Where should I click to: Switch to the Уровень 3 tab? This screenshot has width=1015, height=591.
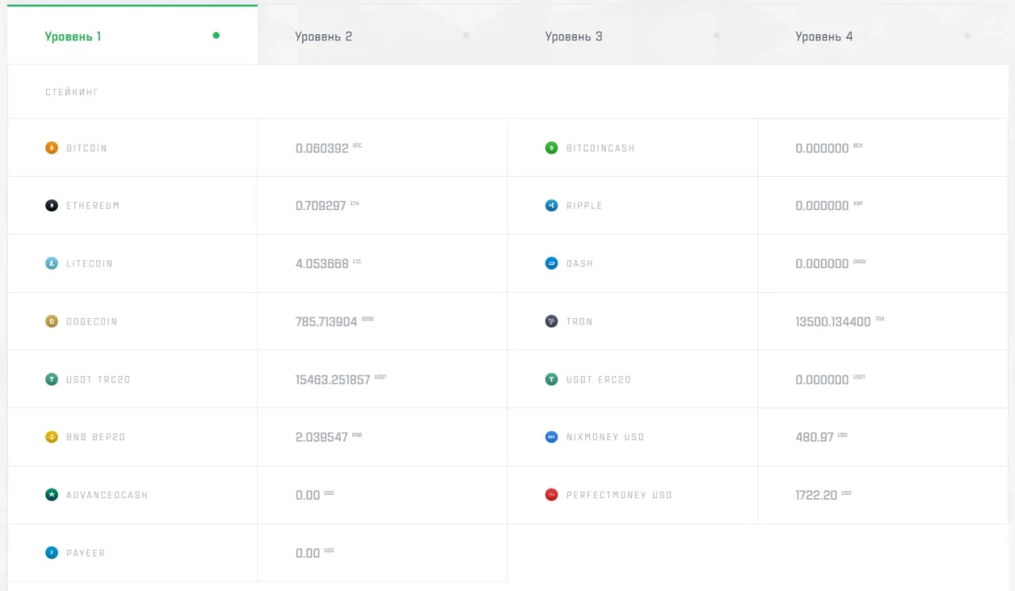coord(633,35)
